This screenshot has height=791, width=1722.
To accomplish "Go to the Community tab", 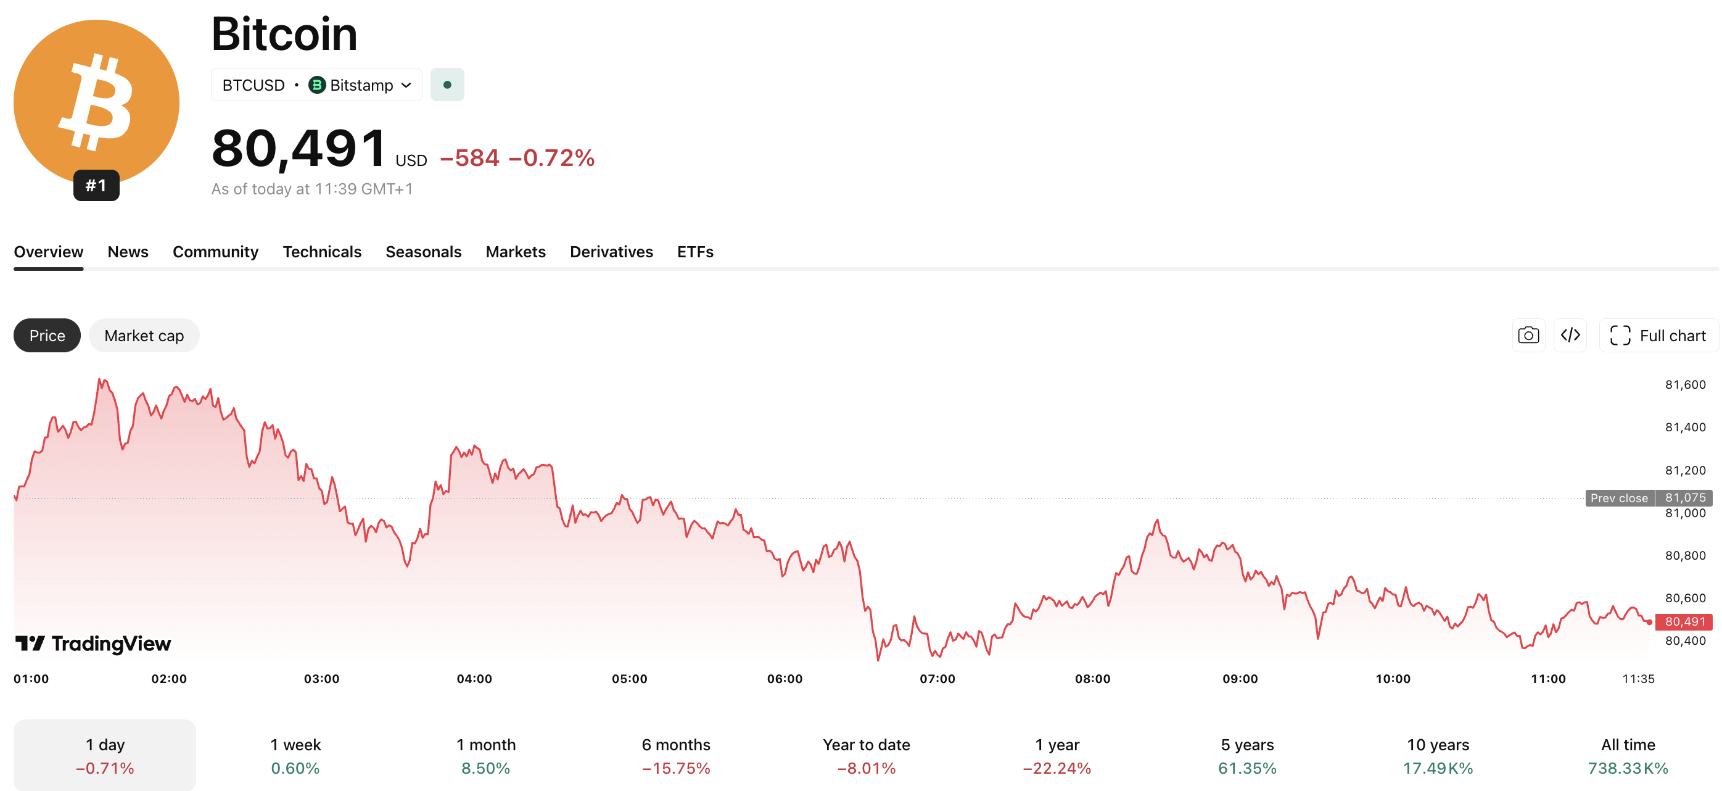I will pyautogui.click(x=215, y=252).
